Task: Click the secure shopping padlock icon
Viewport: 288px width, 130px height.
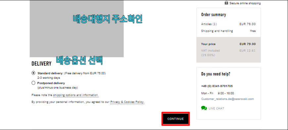Action: [226, 3]
